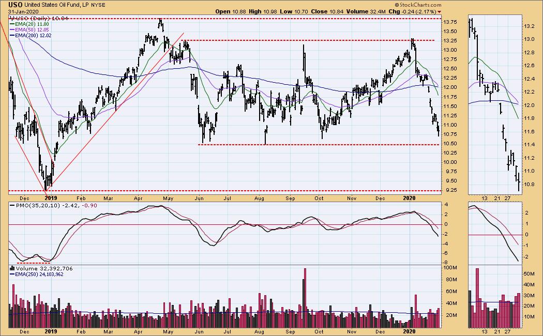Click the 60M volume axis label
The image size is (543, 336).
[x=450, y=292]
